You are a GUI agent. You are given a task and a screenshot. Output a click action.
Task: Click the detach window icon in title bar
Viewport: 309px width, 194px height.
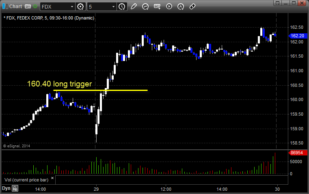pos(278,3)
